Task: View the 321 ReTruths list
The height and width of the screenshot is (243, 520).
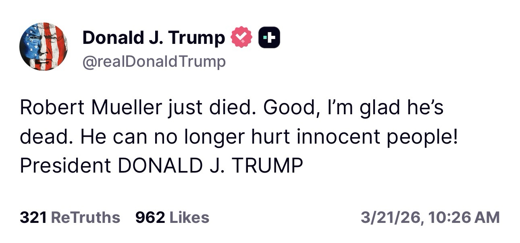Action: [70, 217]
